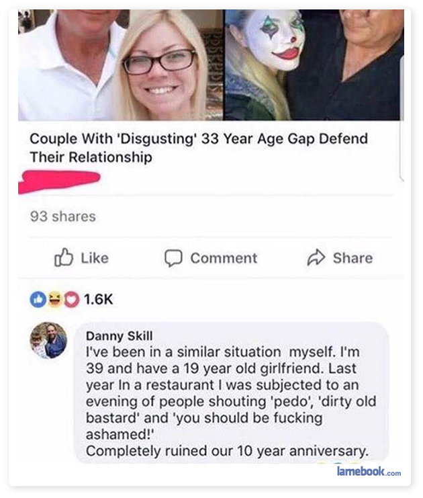The height and width of the screenshot is (498, 423).
Task: Click the thumbs-up Like icon
Action: click(64, 257)
